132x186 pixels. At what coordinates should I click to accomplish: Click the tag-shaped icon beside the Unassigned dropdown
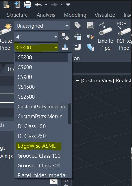click(x=78, y=26)
